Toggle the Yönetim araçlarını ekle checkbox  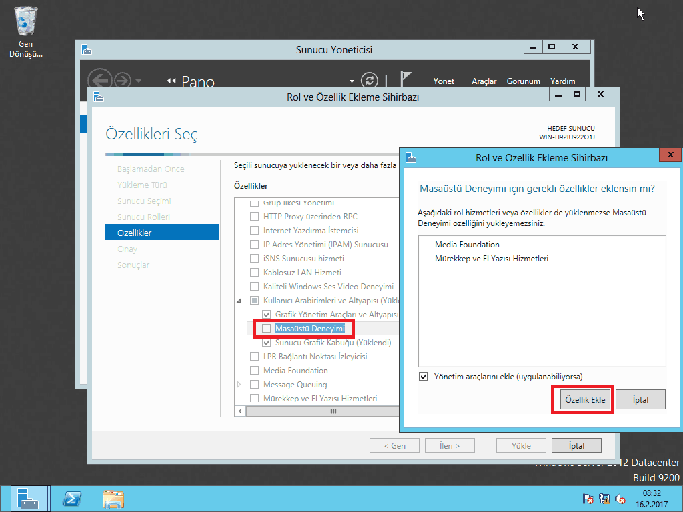tap(424, 377)
